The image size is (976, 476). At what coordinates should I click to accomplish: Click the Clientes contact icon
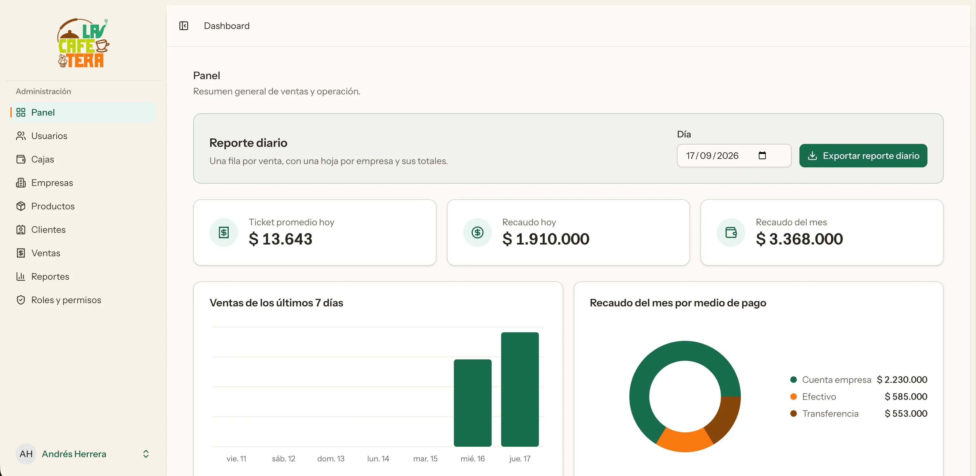(x=21, y=230)
